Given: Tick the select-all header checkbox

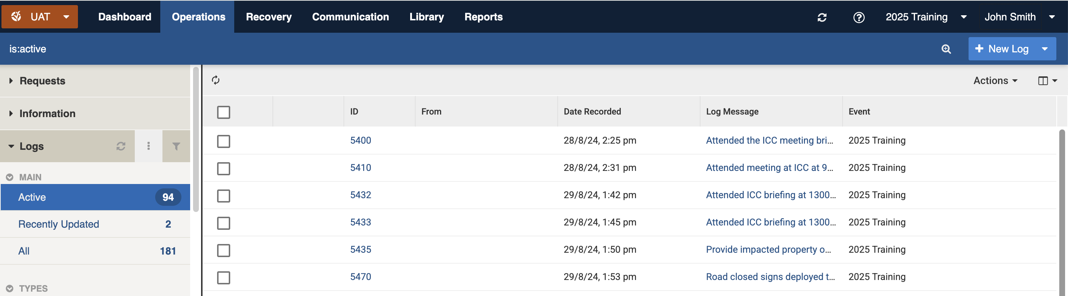Looking at the screenshot, I should [x=223, y=112].
